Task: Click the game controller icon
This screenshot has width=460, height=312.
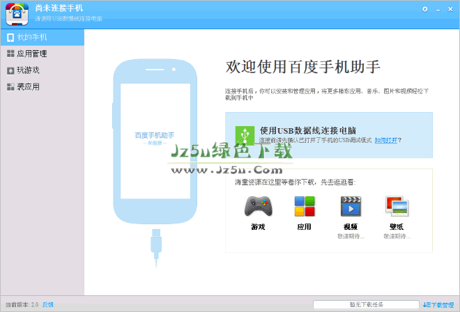Action: (x=258, y=206)
